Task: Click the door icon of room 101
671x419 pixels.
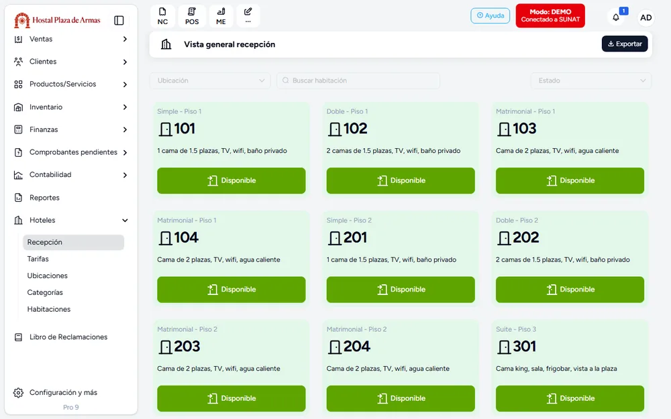Action: pyautogui.click(x=165, y=129)
